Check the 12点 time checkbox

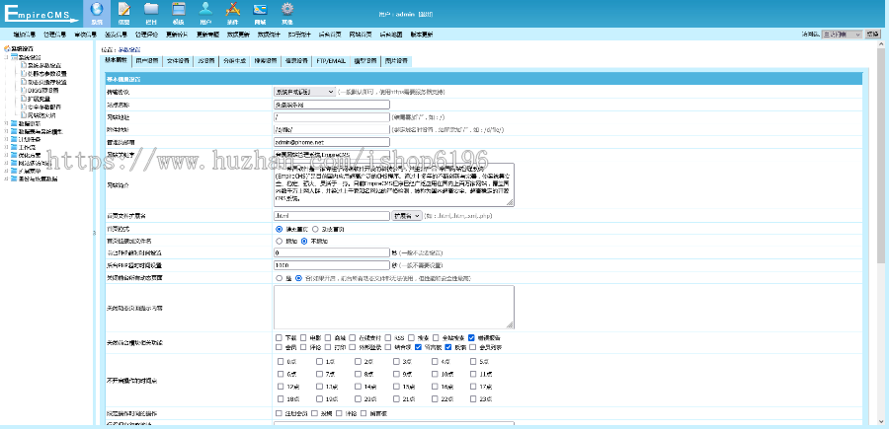click(281, 387)
